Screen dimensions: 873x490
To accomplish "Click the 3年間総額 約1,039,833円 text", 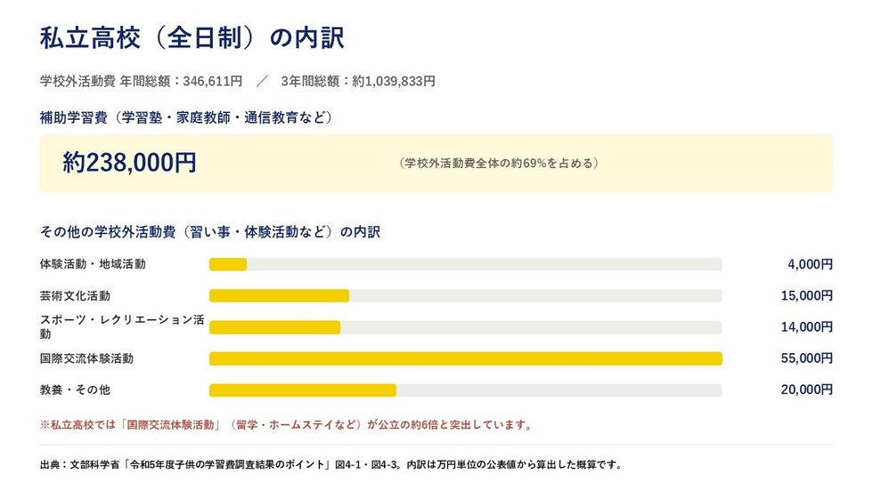I will click(x=358, y=81).
